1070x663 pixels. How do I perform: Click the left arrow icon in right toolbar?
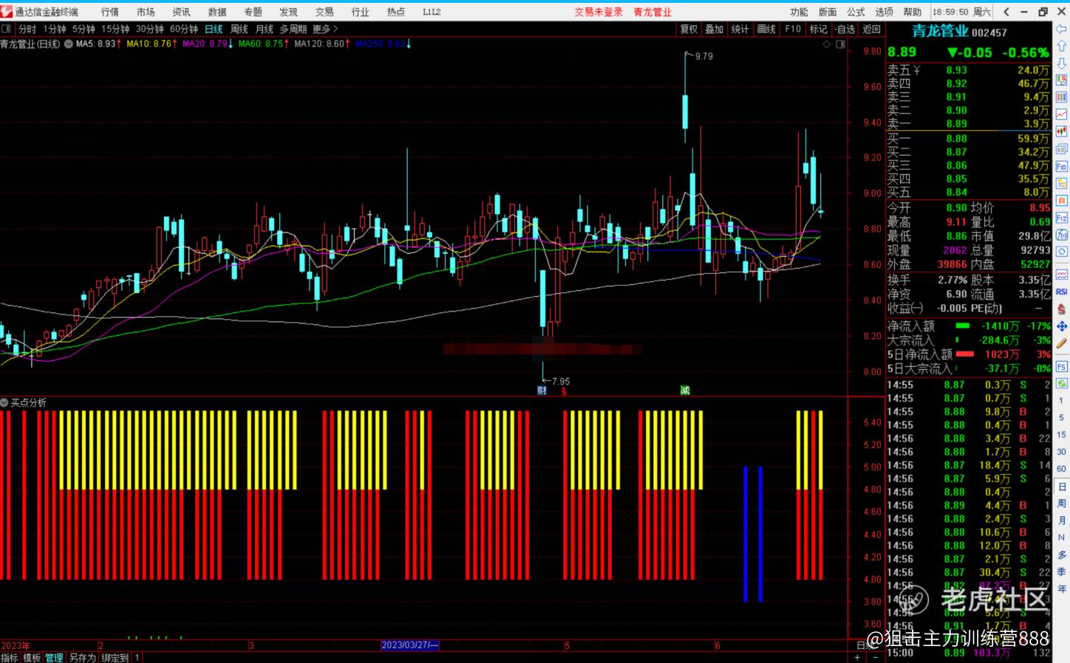(x=1062, y=29)
